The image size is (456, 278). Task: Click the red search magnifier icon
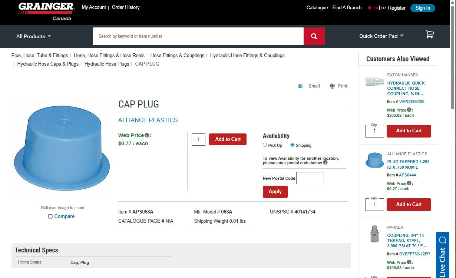click(x=314, y=36)
